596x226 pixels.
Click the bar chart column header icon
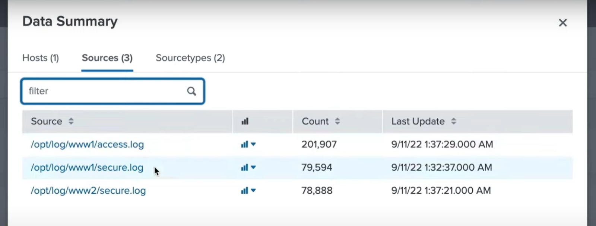click(245, 122)
